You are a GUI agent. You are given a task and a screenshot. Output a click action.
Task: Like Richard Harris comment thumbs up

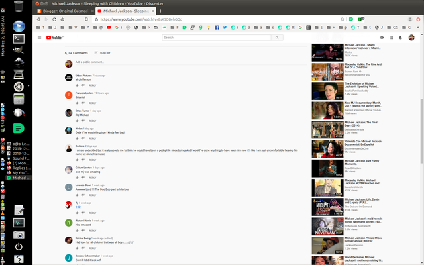click(x=77, y=231)
